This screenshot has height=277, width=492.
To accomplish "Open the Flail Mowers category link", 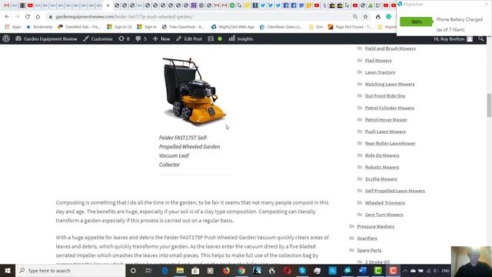I will pos(378,60).
